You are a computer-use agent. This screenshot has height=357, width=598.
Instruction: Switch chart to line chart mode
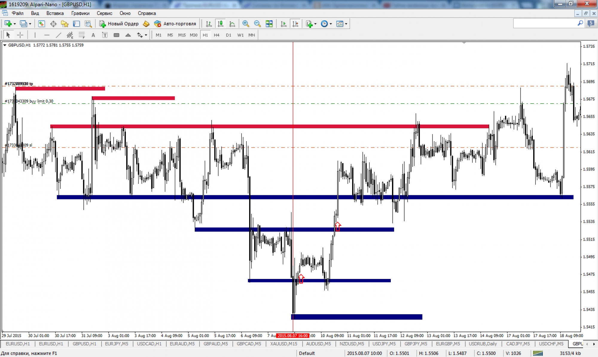(x=232, y=24)
